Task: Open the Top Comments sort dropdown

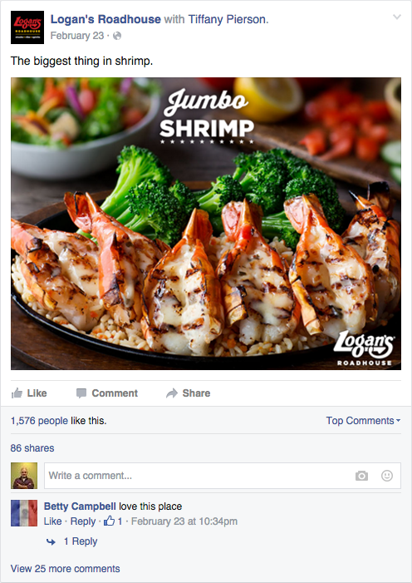Action: pos(363,421)
